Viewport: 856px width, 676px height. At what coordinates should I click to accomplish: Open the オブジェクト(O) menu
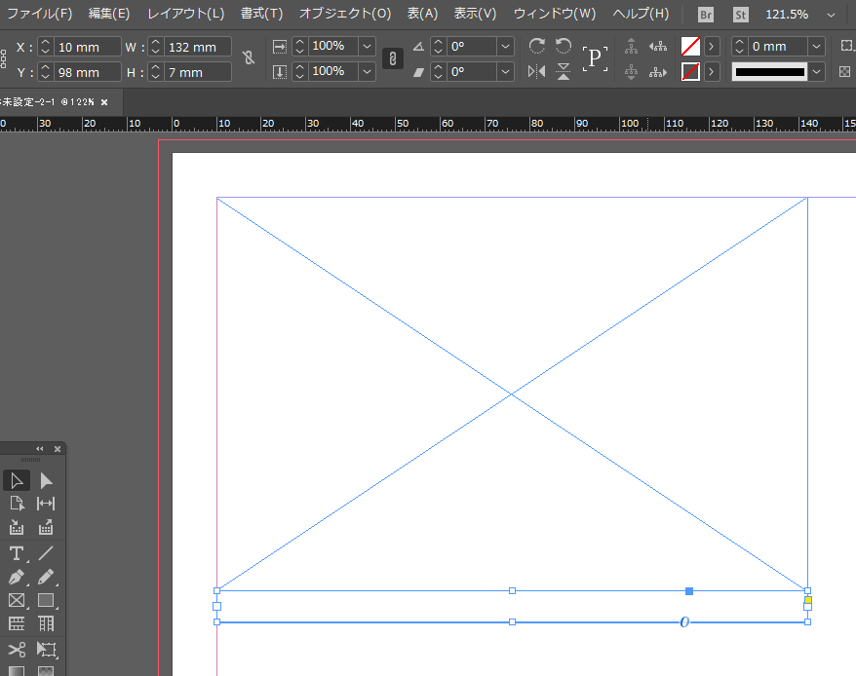tap(345, 14)
